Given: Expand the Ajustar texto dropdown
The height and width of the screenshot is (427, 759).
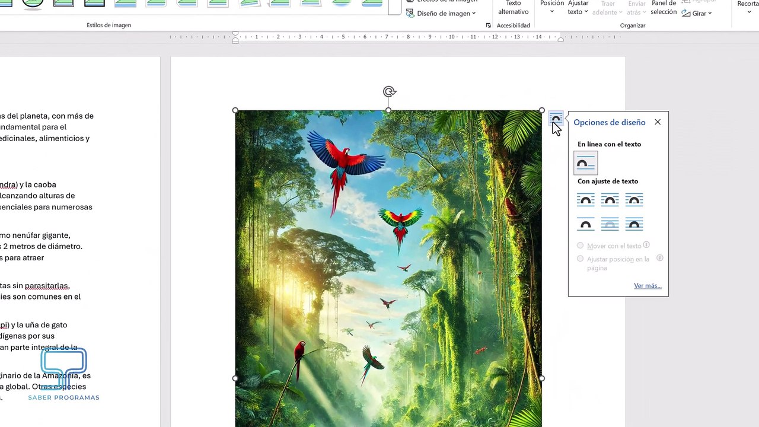Looking at the screenshot, I should tap(578, 7).
